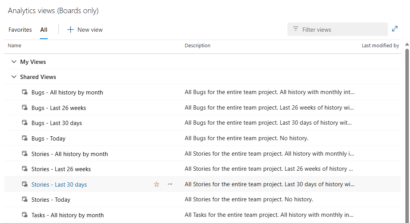Click the plus icon beside New view
The height and width of the screenshot is (223, 410).
click(70, 29)
